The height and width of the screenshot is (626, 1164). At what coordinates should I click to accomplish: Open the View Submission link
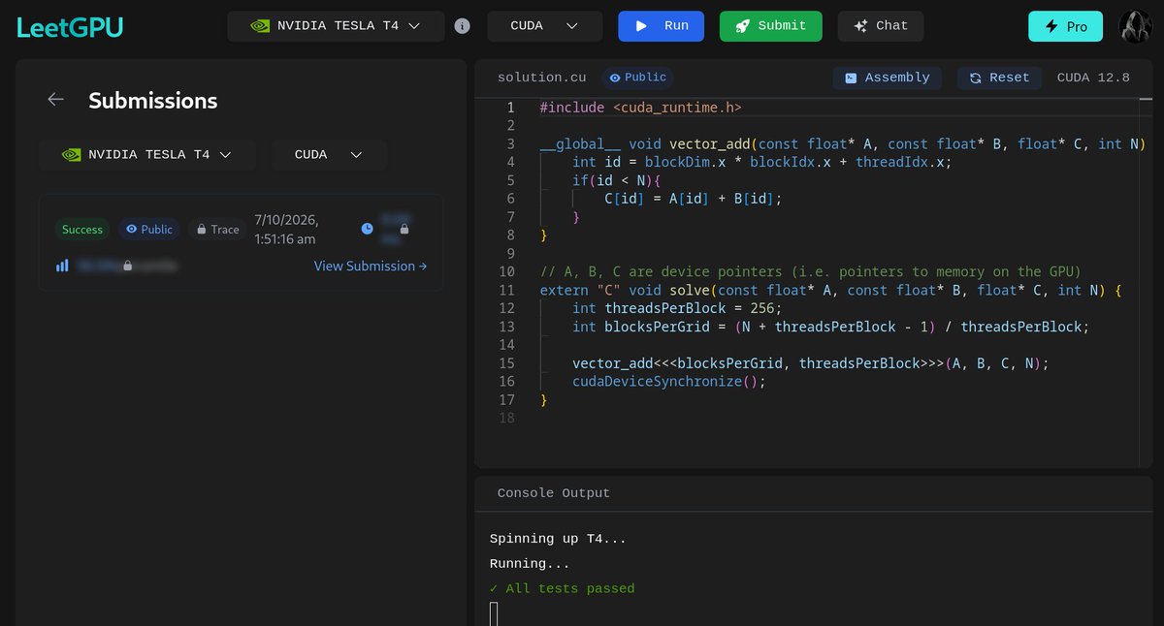[x=371, y=266]
